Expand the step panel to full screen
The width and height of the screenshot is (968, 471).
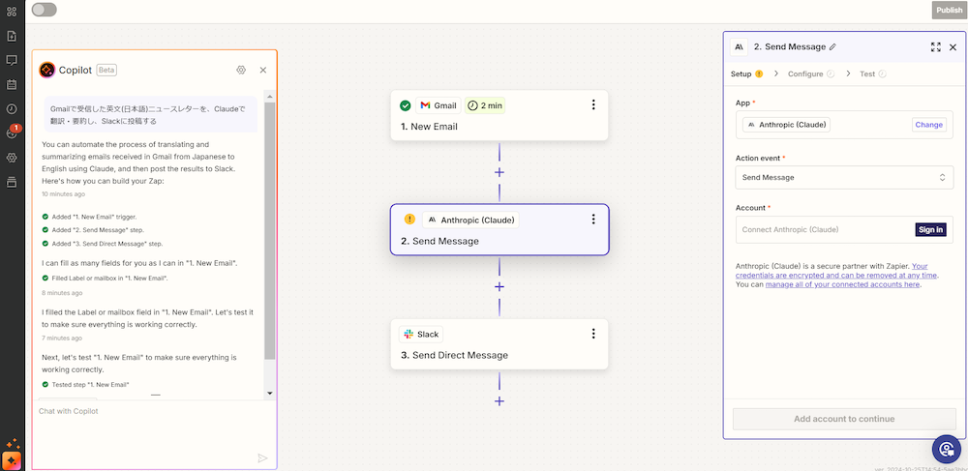(x=936, y=46)
